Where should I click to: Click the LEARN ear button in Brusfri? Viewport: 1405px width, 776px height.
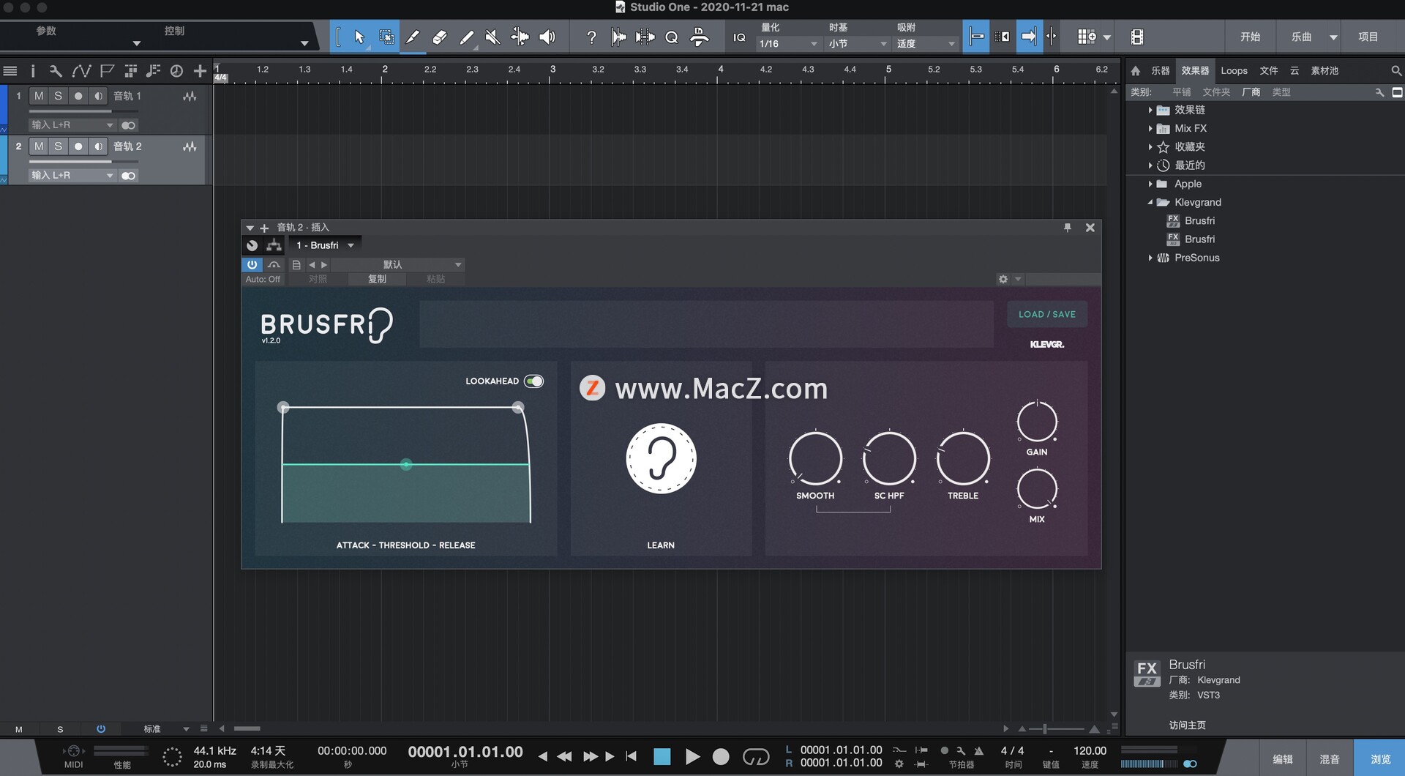(x=661, y=459)
